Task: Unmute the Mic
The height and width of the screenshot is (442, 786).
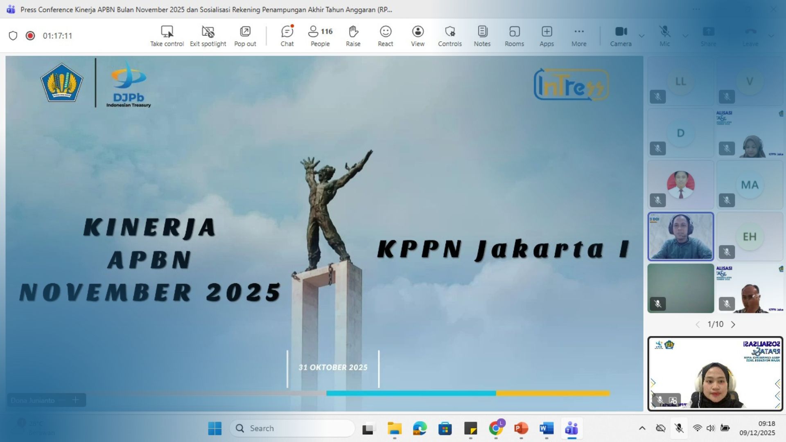Action: pos(664,36)
